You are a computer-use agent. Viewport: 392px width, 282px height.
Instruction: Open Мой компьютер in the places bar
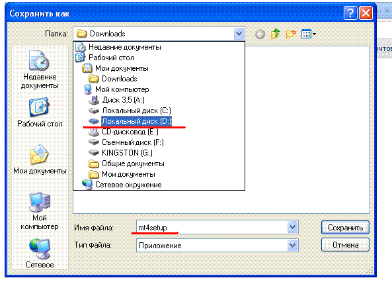pyautogui.click(x=40, y=211)
